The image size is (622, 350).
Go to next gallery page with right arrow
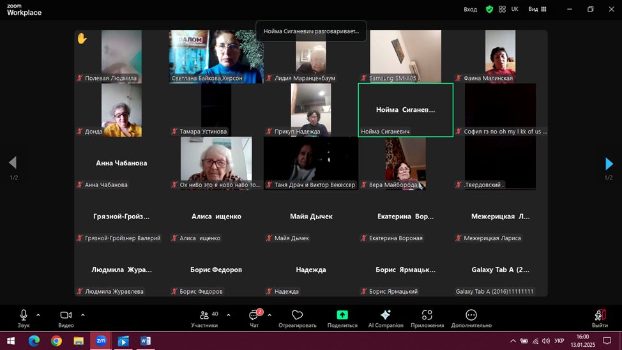tap(609, 164)
